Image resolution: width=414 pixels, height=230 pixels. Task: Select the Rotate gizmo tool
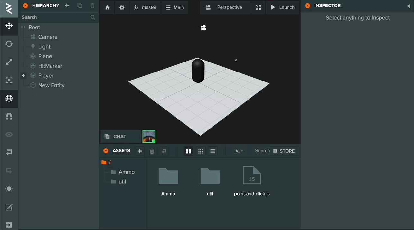9,44
